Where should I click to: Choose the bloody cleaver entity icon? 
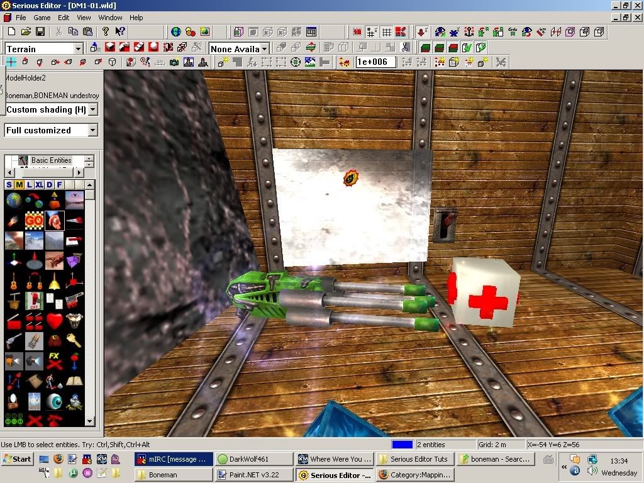(x=74, y=301)
